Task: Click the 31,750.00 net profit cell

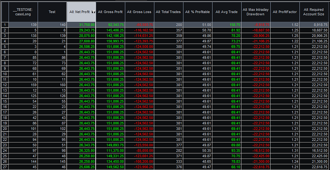Action: coord(81,25)
